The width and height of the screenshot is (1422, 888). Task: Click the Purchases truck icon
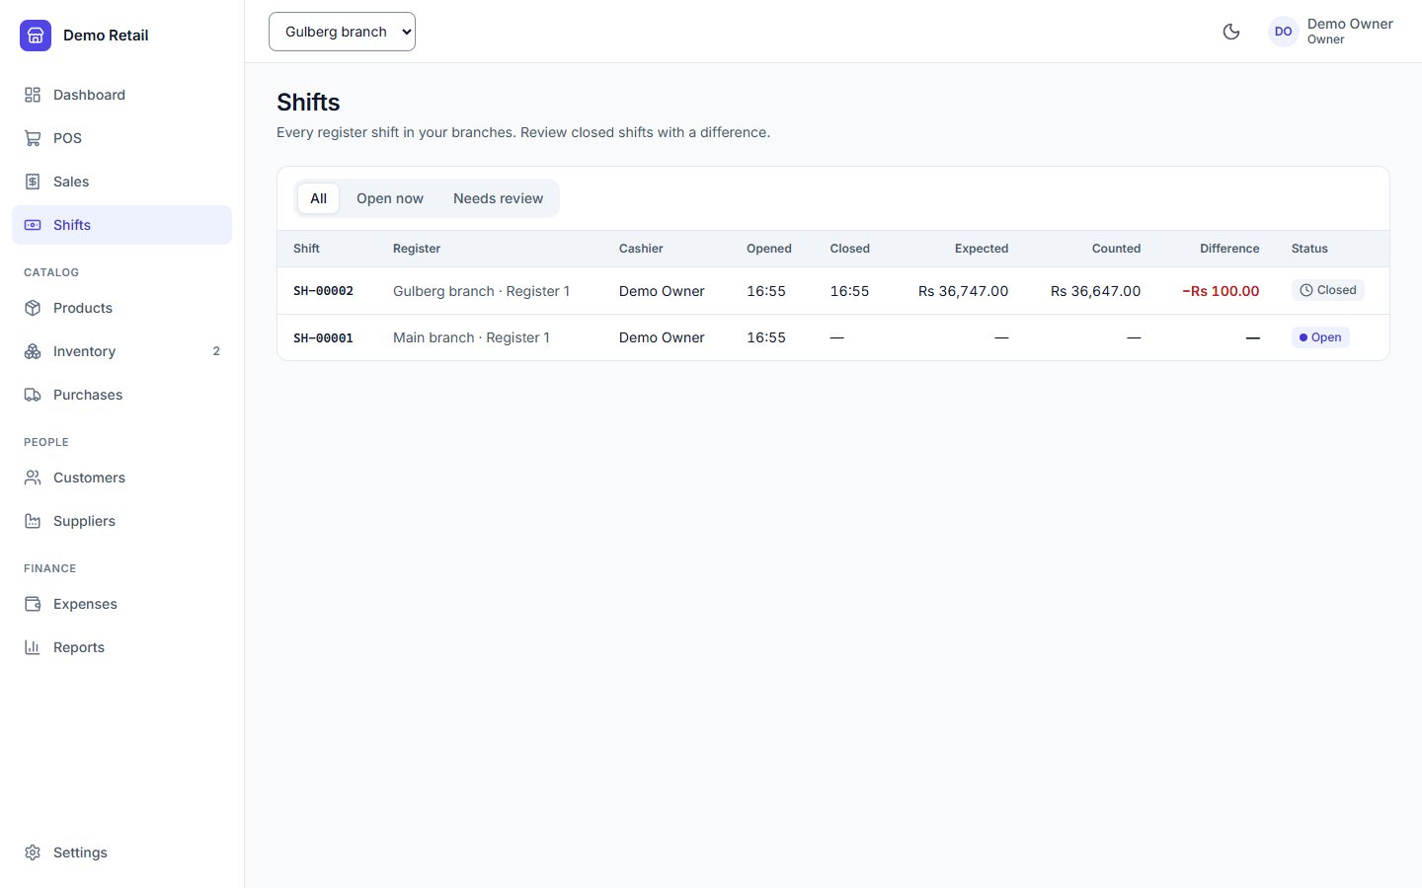(33, 395)
